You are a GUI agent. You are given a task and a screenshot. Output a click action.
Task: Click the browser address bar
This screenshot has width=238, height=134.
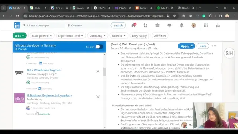[96, 16]
